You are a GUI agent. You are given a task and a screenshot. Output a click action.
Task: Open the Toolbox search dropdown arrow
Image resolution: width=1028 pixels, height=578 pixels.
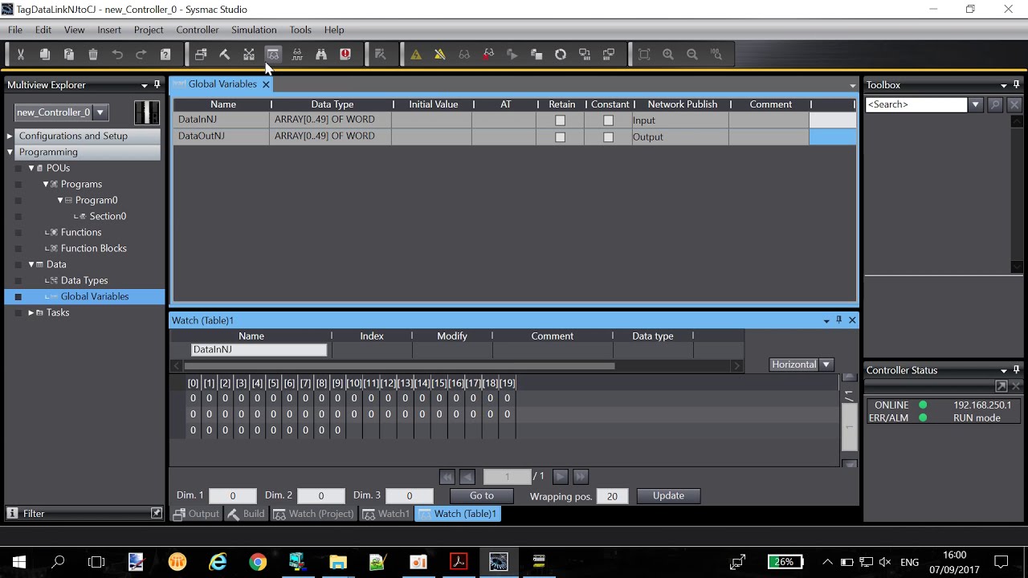(x=975, y=104)
